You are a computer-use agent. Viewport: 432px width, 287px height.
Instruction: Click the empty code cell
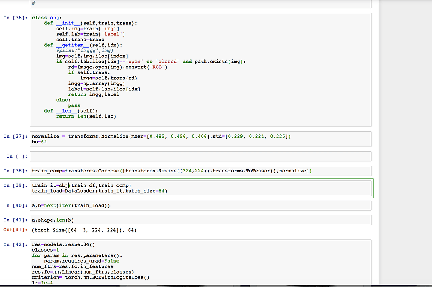click(x=200, y=156)
